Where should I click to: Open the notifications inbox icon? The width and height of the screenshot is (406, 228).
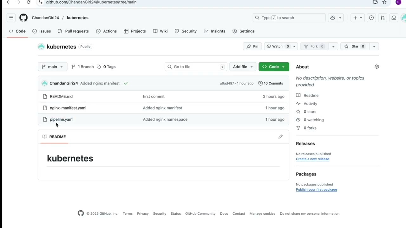394,18
